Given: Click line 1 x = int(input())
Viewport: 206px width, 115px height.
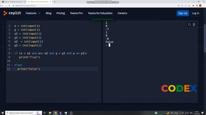Looking at the screenshot, I should 27,26.
